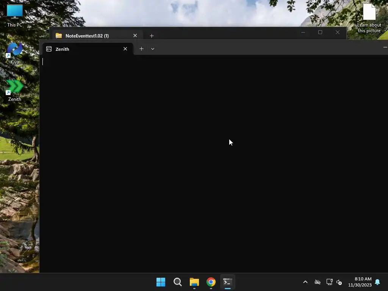Close the NoteEventtest1.02 (1) tab

click(135, 36)
